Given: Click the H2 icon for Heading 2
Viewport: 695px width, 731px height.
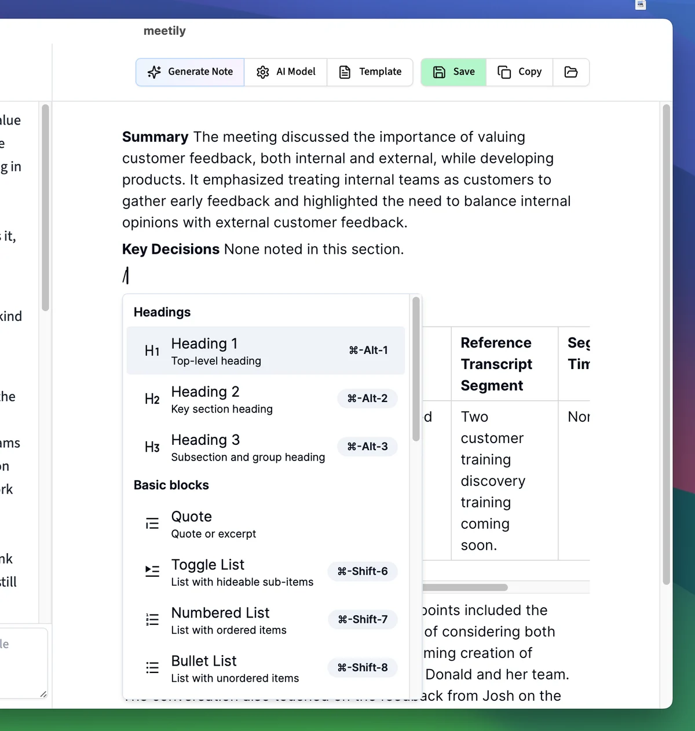Looking at the screenshot, I should tap(152, 399).
